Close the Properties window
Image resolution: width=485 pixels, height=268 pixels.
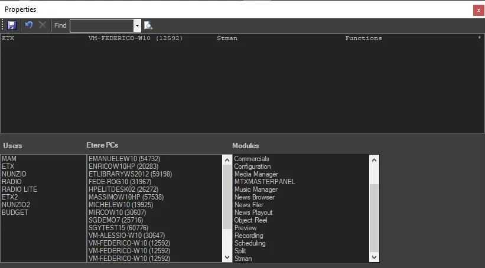[478, 10]
